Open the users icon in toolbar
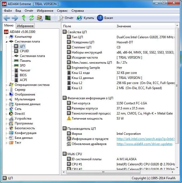The height and width of the screenshot is (183, 182). 40,18
